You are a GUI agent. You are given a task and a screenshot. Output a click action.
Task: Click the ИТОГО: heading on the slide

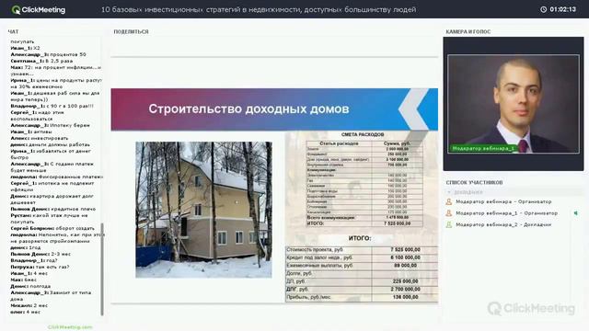pos(360,238)
